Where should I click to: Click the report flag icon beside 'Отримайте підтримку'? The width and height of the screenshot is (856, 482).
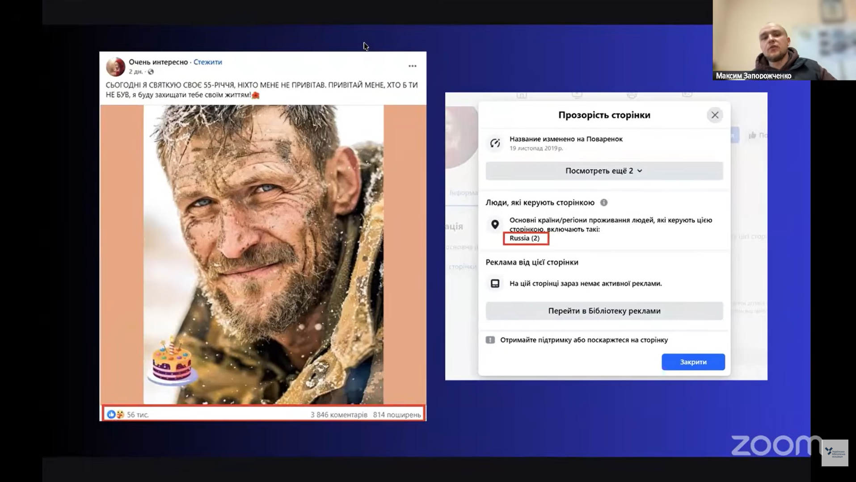(490, 340)
